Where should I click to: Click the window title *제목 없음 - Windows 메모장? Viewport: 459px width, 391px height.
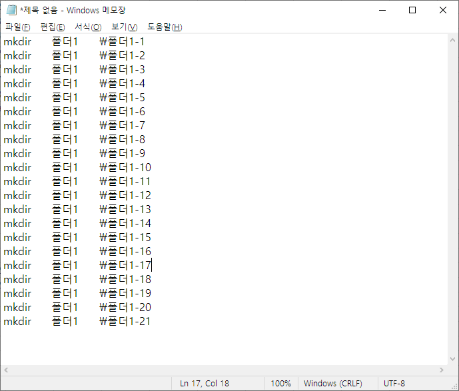coord(73,10)
